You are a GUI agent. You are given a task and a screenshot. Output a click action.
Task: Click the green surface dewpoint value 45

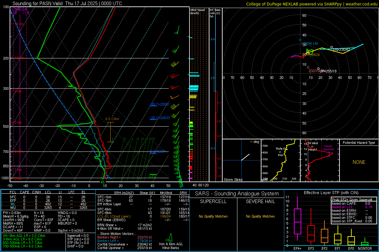tap(102, 182)
